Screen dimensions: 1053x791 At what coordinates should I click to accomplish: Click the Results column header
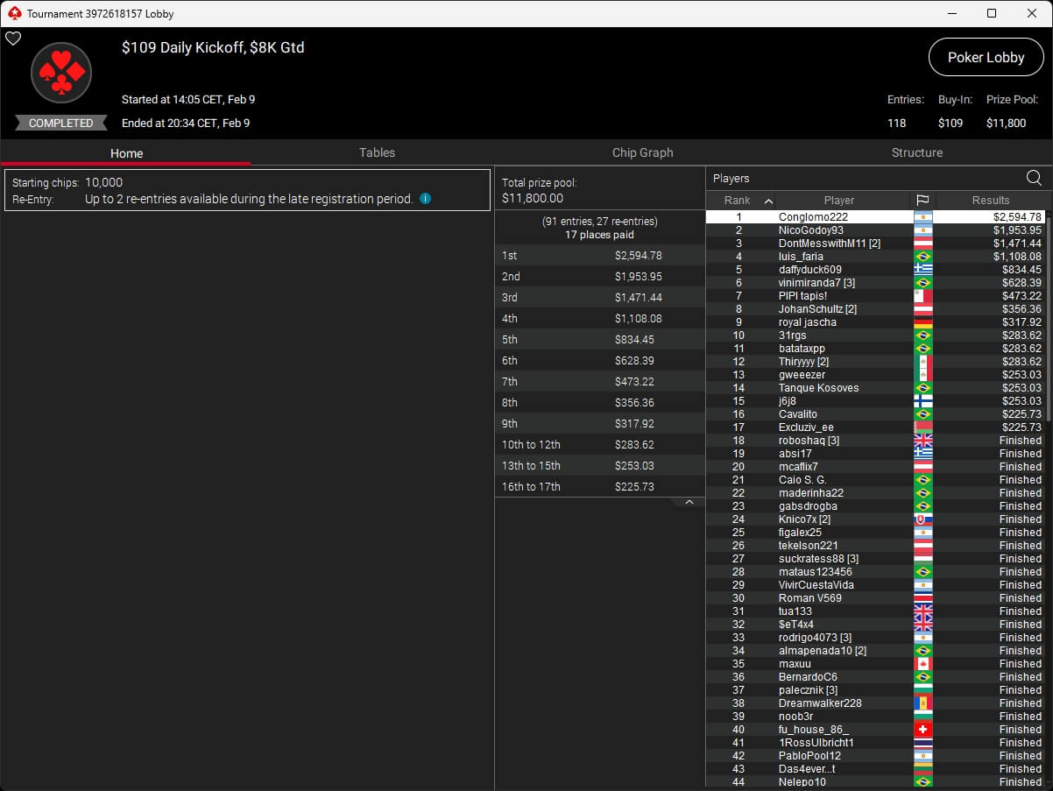pos(990,201)
